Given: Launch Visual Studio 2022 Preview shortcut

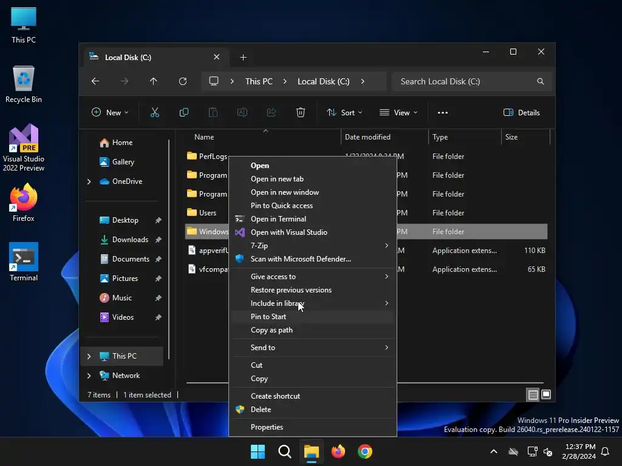Looking at the screenshot, I should click(x=24, y=147).
